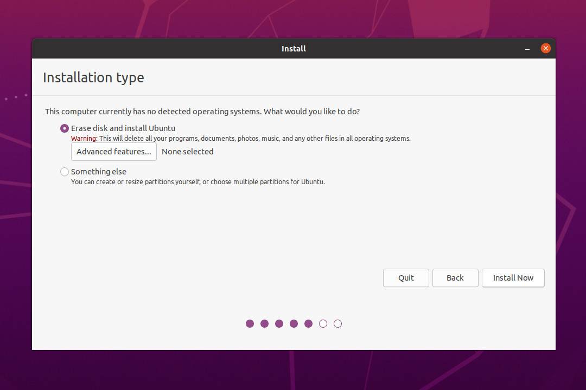Quit the Ubuntu installer
Screen dimensions: 586x390
pos(406,278)
